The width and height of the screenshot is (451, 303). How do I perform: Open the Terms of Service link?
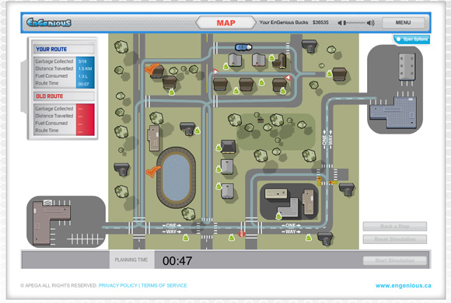point(164,285)
